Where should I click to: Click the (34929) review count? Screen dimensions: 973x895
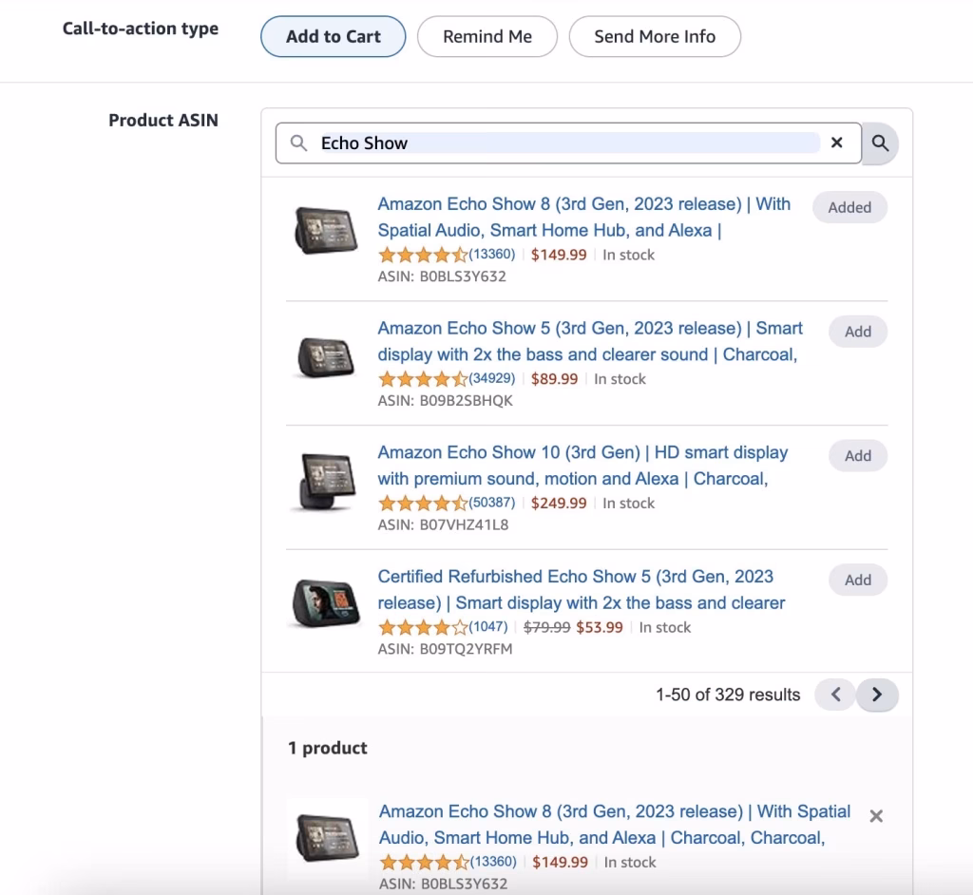[492, 378]
